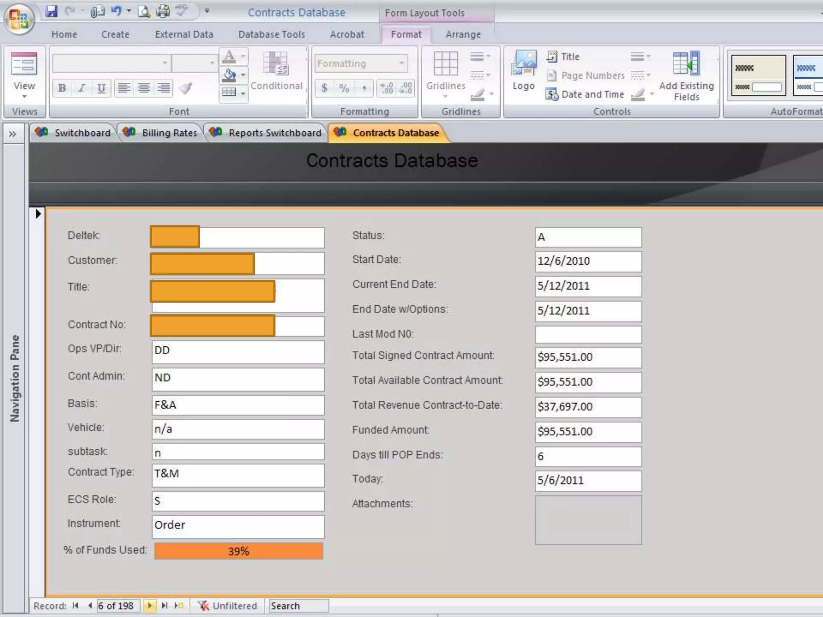The width and height of the screenshot is (823, 617).
Task: Click the Undo arrow icon
Action: coord(116,11)
